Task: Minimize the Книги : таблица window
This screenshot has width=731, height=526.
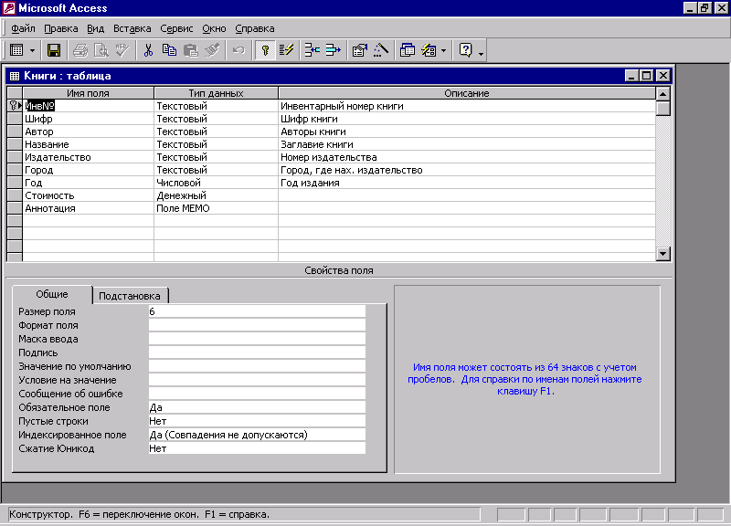Action: point(631,76)
